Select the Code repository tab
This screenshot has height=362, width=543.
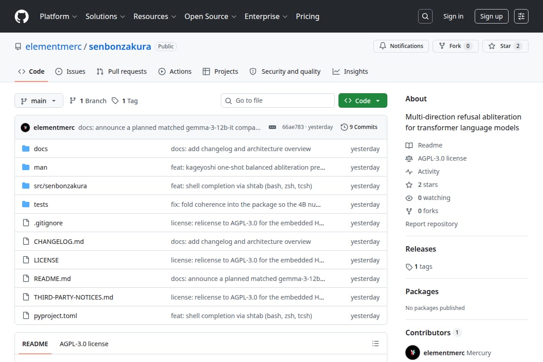click(x=31, y=71)
